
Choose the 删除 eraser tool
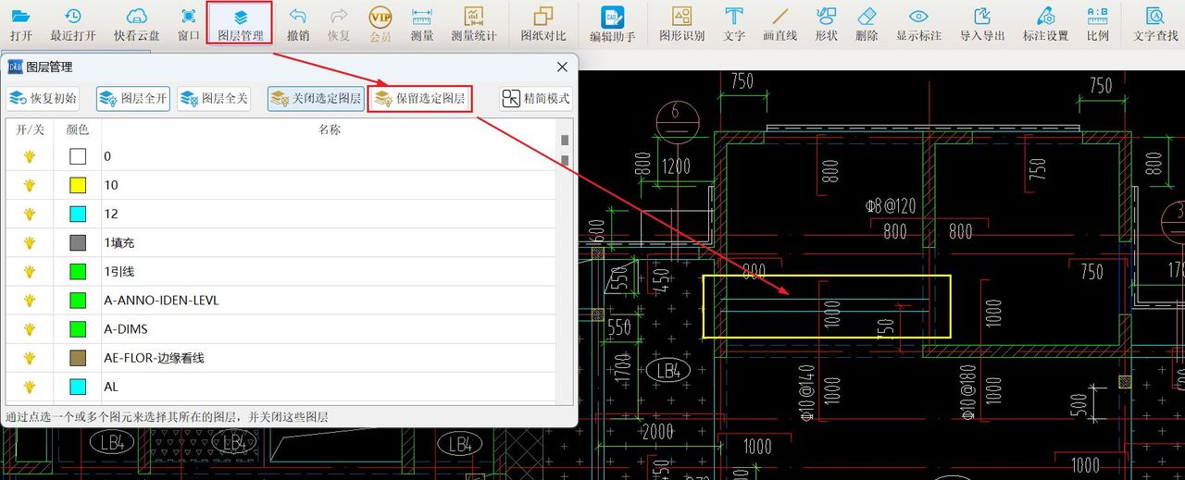click(867, 25)
